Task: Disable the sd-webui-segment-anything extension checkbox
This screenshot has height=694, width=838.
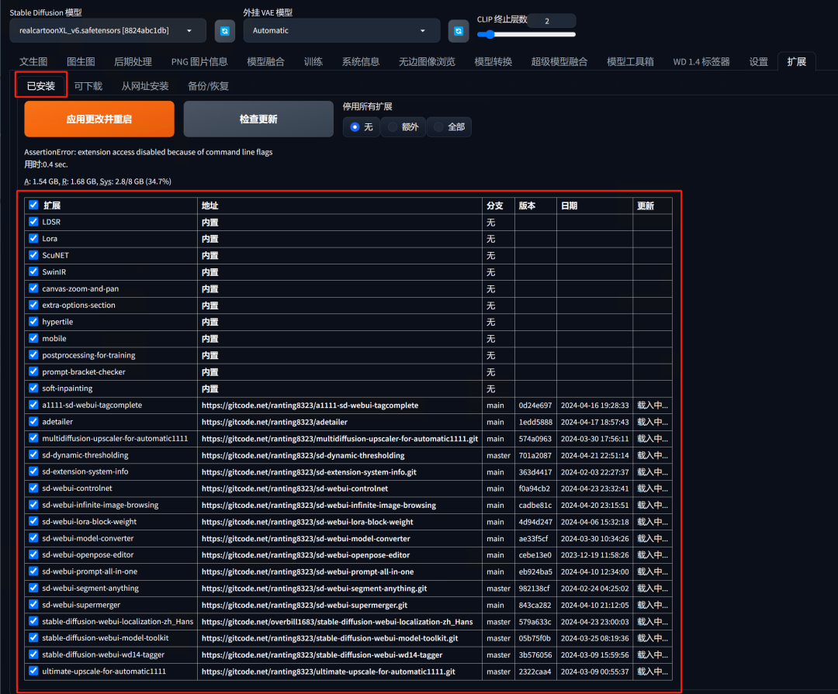Action: 33,588
